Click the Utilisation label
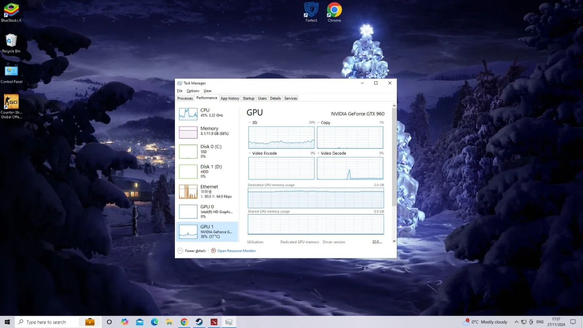The height and width of the screenshot is (328, 583). point(255,242)
